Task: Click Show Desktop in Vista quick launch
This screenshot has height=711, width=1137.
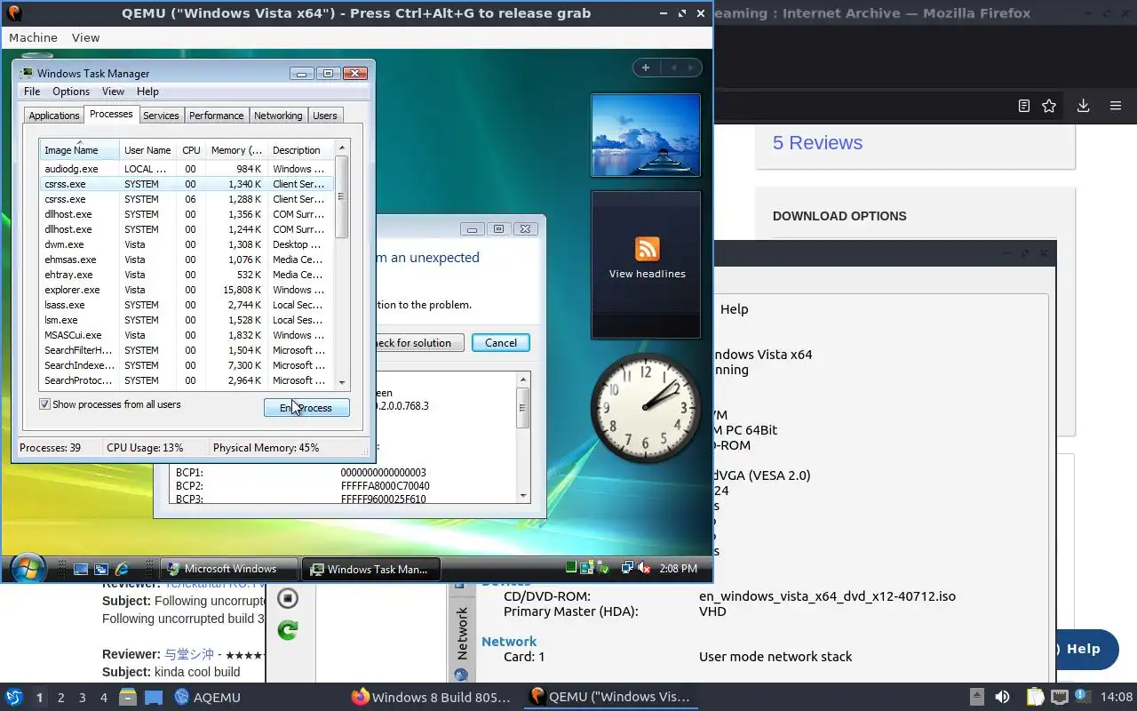Action: click(81, 569)
